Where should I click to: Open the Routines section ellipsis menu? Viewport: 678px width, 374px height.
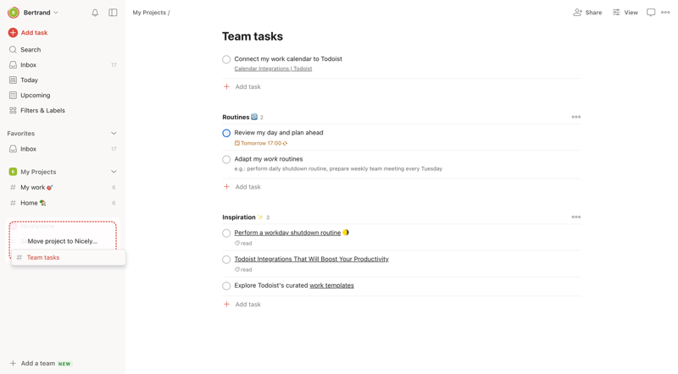pyautogui.click(x=576, y=117)
